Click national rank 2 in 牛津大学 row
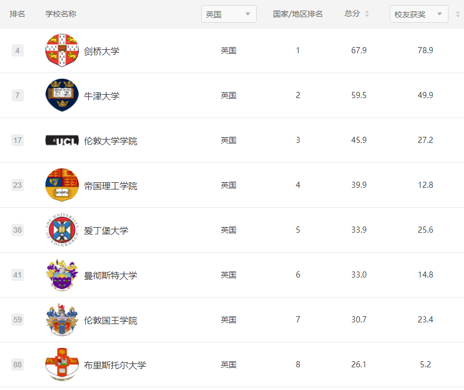This screenshot has height=390, width=464. 298,95
